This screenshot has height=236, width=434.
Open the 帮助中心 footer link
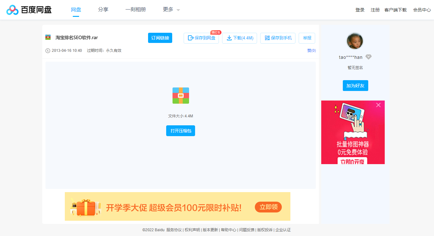point(228,230)
